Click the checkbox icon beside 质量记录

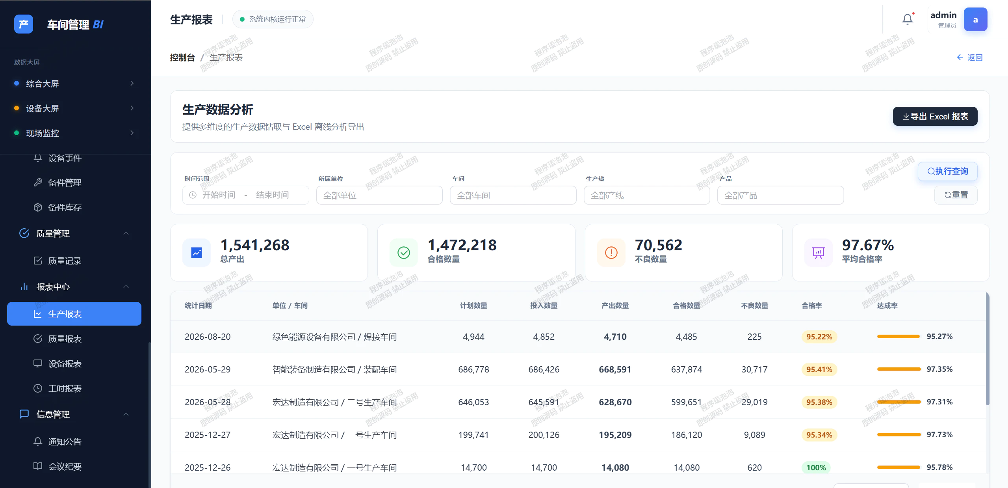pyautogui.click(x=38, y=261)
